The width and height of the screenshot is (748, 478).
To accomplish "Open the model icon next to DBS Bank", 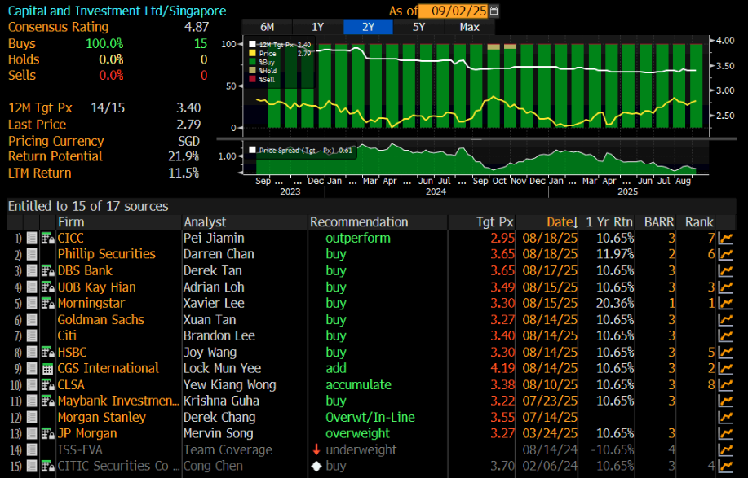I will coord(46,270).
